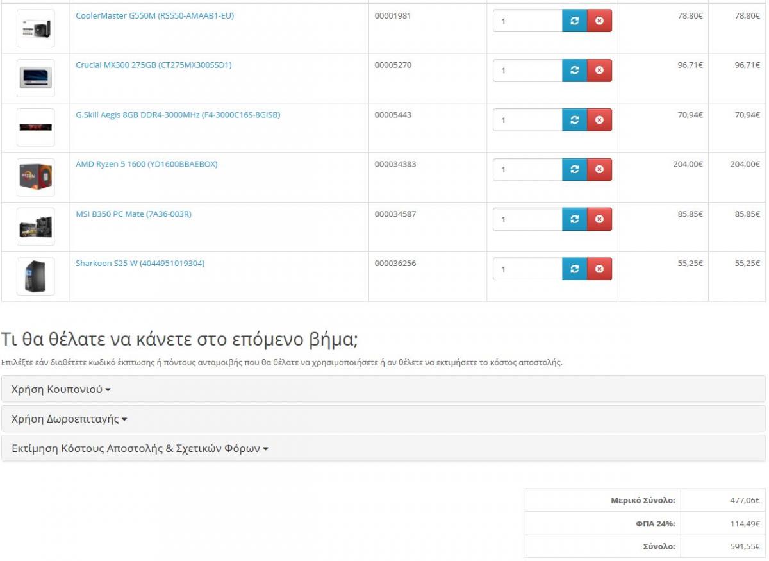The width and height of the screenshot is (769, 561).
Task: Refresh quantity for G.Skill Aegis 8GB
Action: [575, 120]
